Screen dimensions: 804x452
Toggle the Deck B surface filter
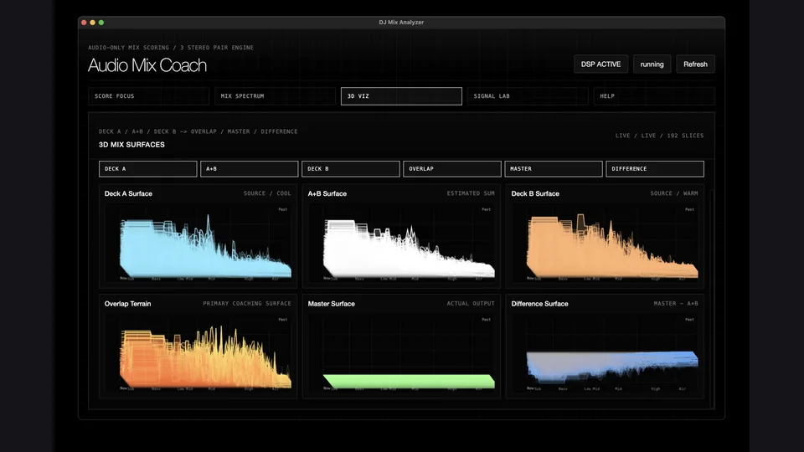[x=351, y=168]
